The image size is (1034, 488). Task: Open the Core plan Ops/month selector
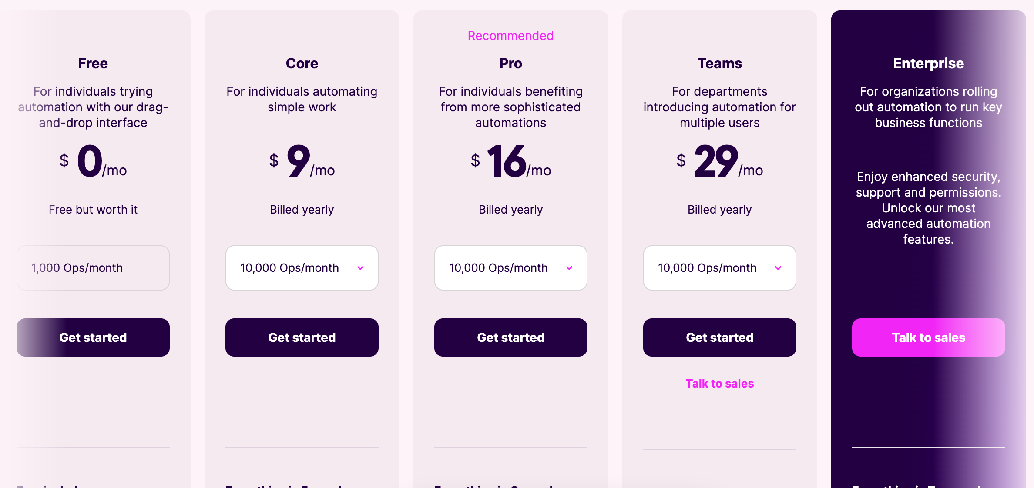302,268
